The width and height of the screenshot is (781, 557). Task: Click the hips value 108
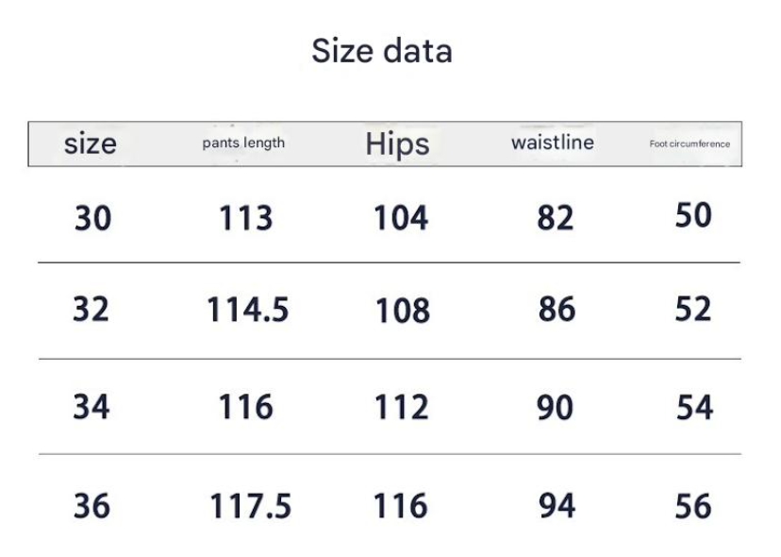403,311
